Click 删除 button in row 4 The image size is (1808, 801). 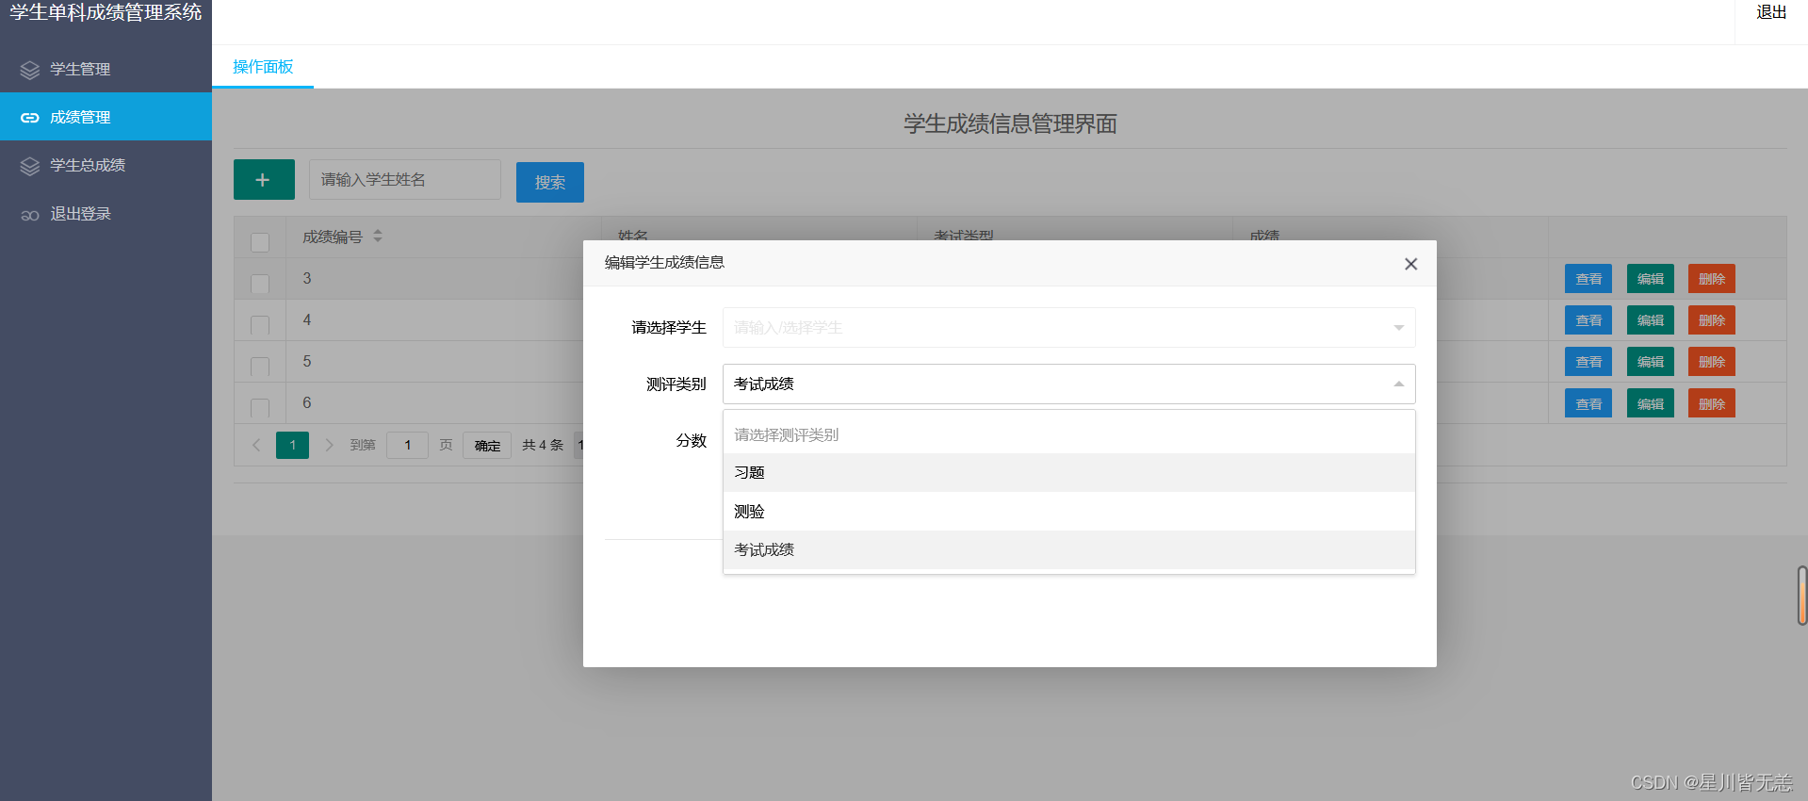point(1712,320)
